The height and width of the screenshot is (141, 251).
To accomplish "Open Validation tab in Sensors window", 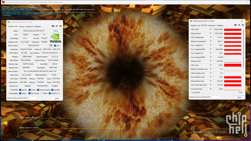I will coord(220,26).
